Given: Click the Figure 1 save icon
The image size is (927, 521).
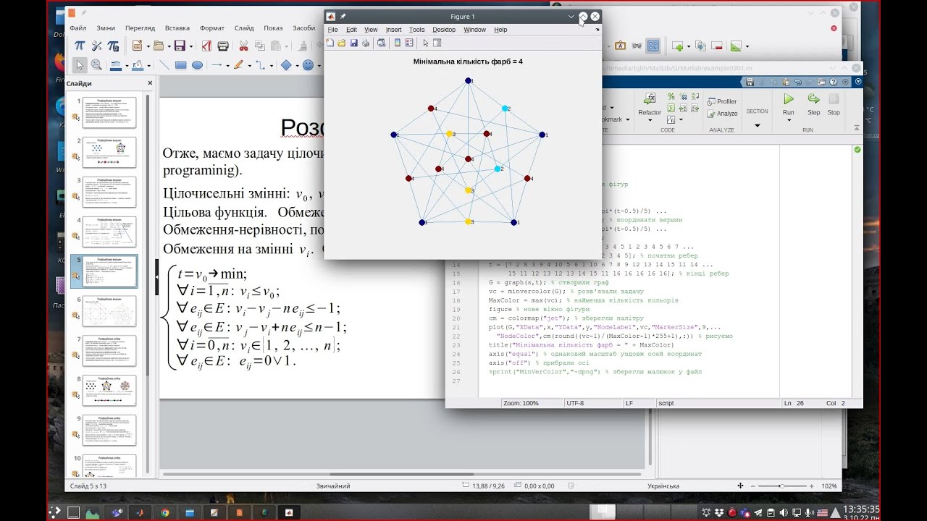Looking at the screenshot, I should click(353, 43).
